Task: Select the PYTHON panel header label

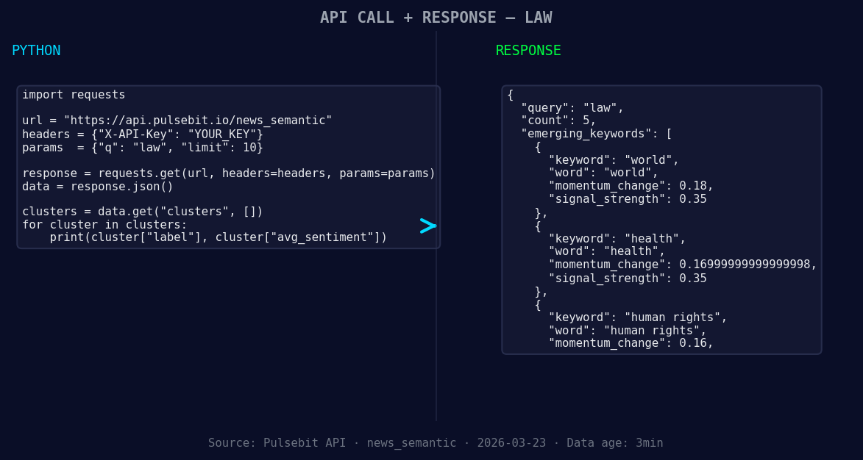Action: coord(36,50)
